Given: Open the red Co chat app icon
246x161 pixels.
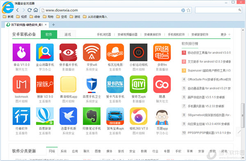Looking at the screenshot, I should (x=162, y=84).
